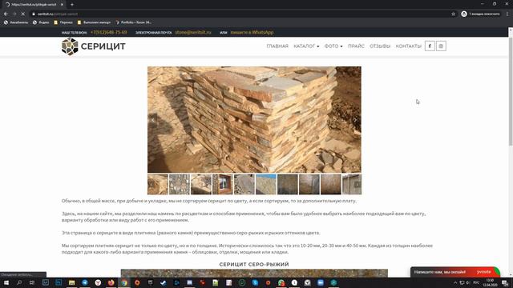Close the current browser tab
This screenshot has height=288, width=513.
(x=62, y=5)
